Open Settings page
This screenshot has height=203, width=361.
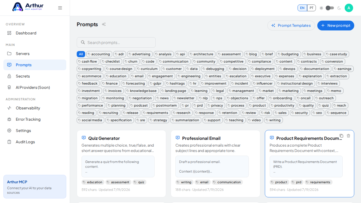(x=35, y=131)
